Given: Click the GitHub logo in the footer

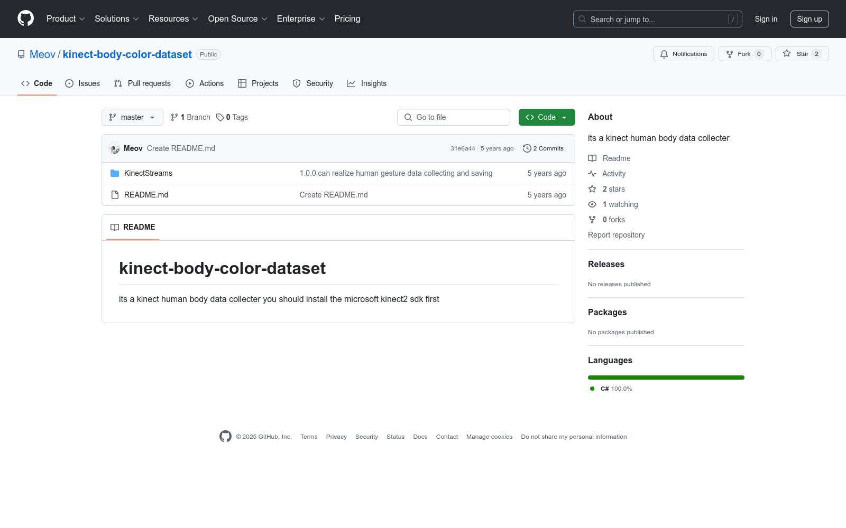Looking at the screenshot, I should click(x=225, y=437).
